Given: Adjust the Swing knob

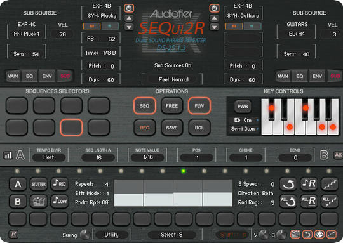Looking at the screenshot, I should pos(84,235).
